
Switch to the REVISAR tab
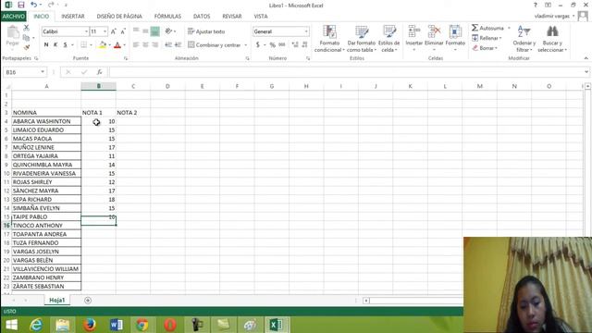[232, 17]
